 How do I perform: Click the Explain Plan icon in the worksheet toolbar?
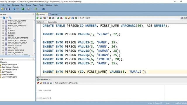pyautogui.click(x=44, y=18)
